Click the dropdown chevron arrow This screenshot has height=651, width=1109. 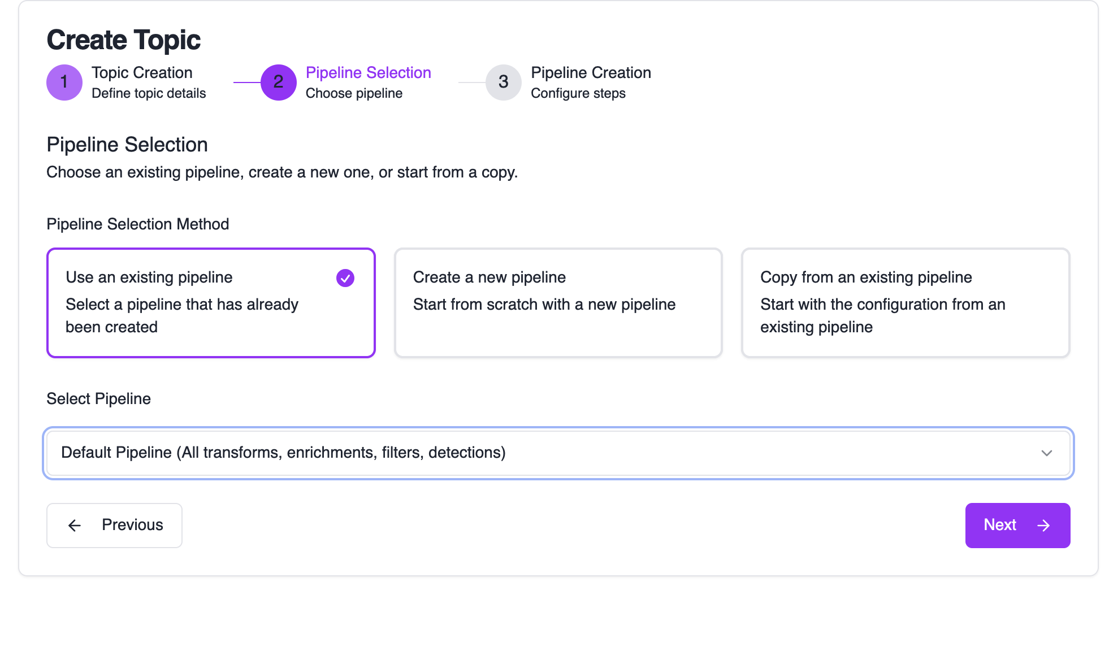coord(1047,453)
